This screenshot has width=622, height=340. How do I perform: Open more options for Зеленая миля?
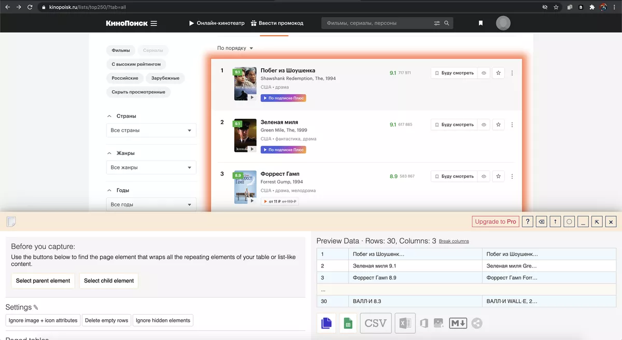pyautogui.click(x=512, y=125)
